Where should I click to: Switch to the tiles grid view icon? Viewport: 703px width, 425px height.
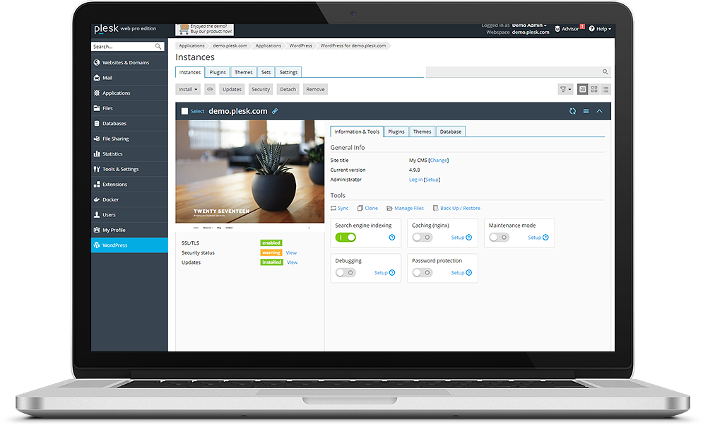click(x=594, y=90)
